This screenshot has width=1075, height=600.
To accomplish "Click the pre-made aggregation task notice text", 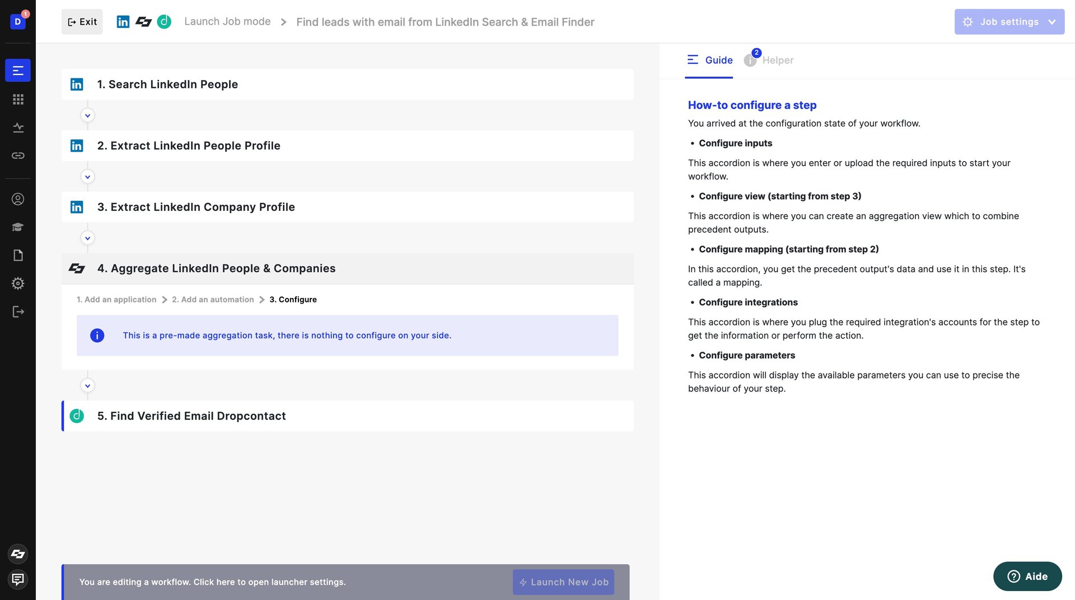I will [x=287, y=336].
